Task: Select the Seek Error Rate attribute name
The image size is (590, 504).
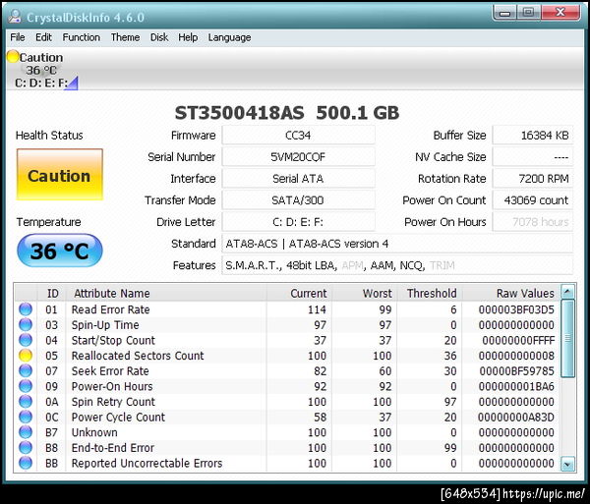Action: [110, 371]
